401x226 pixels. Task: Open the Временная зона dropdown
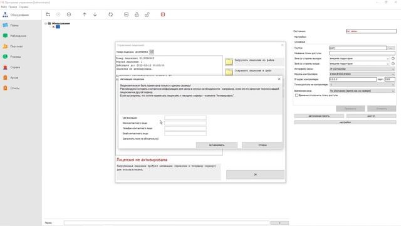362,90
